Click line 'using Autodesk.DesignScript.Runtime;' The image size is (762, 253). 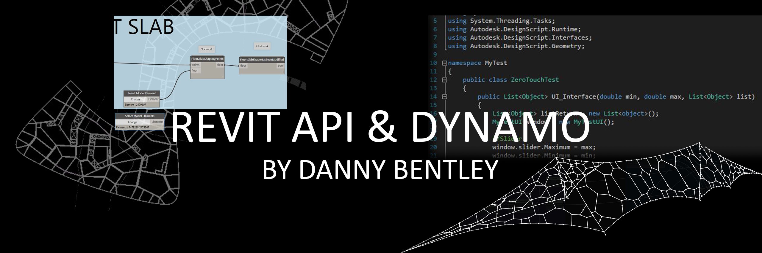pyautogui.click(x=514, y=29)
